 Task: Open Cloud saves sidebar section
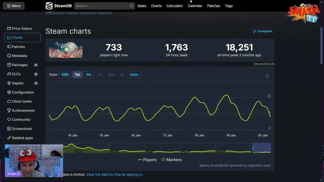tap(22, 101)
